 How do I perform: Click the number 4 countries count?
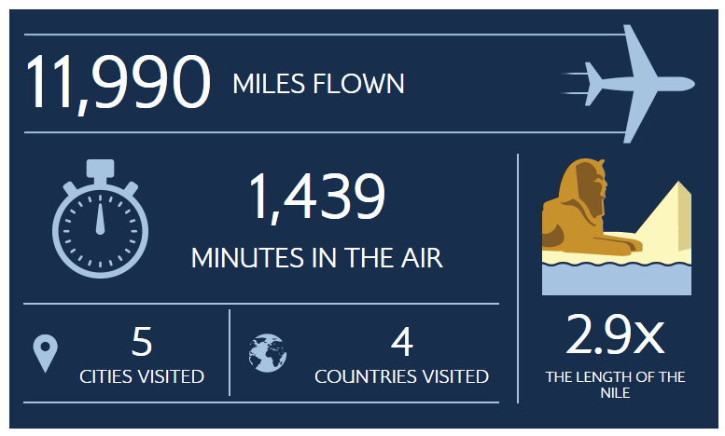coord(402,342)
